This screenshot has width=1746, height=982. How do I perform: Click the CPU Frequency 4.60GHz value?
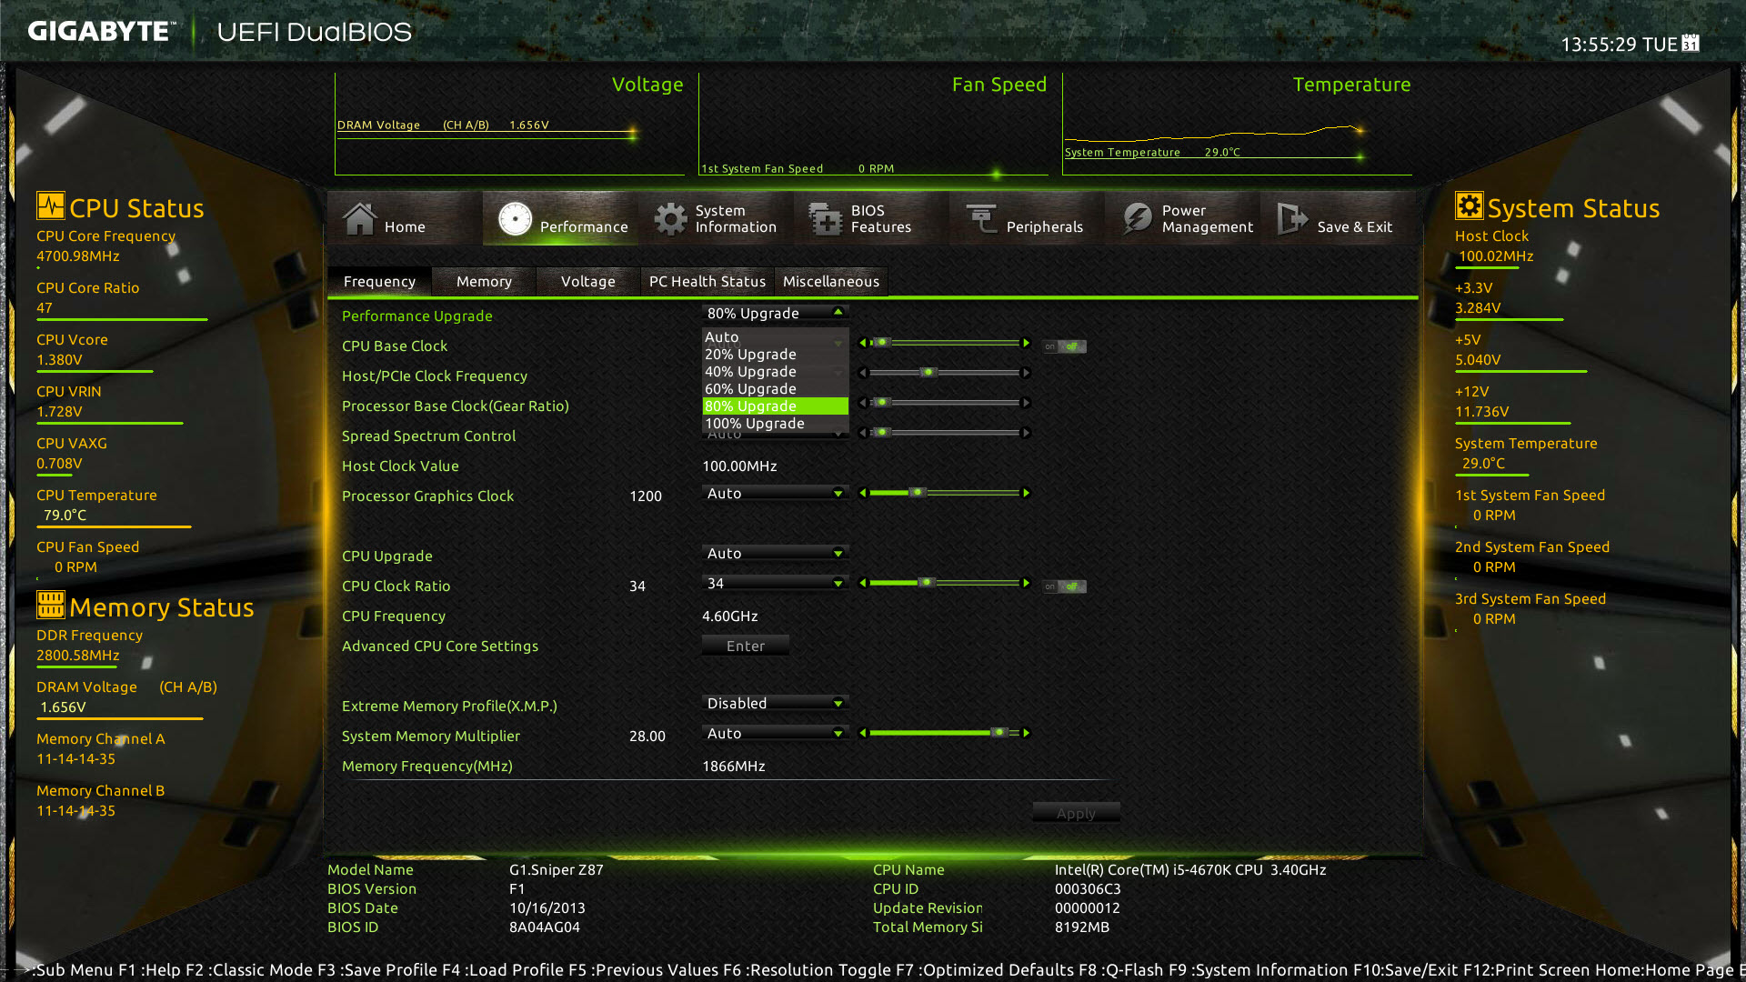[729, 616]
